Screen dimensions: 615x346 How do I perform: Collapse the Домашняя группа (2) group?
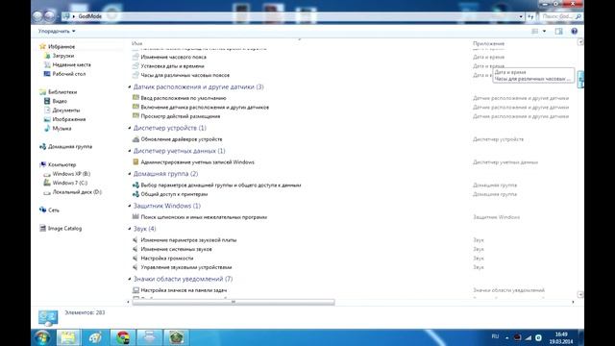[x=130, y=173]
